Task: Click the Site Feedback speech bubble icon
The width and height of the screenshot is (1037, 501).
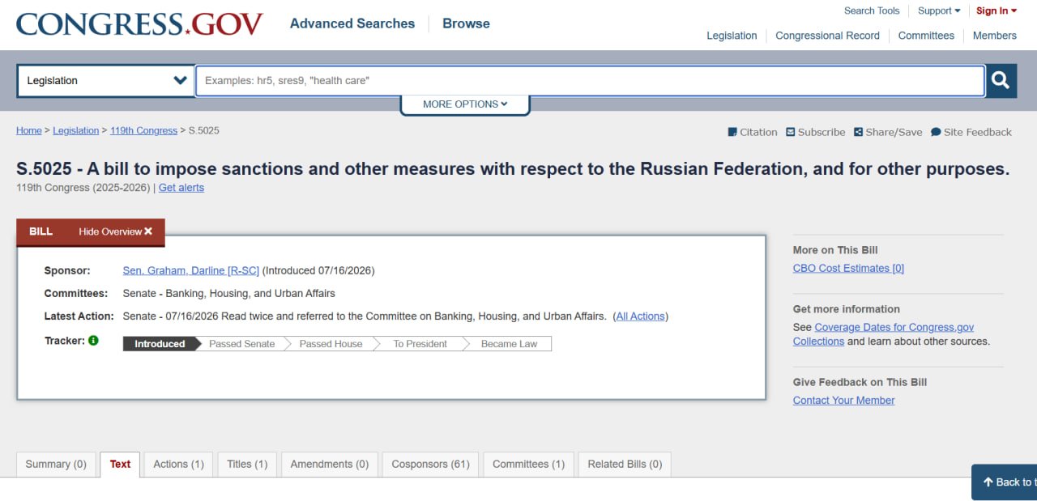Action: point(936,132)
